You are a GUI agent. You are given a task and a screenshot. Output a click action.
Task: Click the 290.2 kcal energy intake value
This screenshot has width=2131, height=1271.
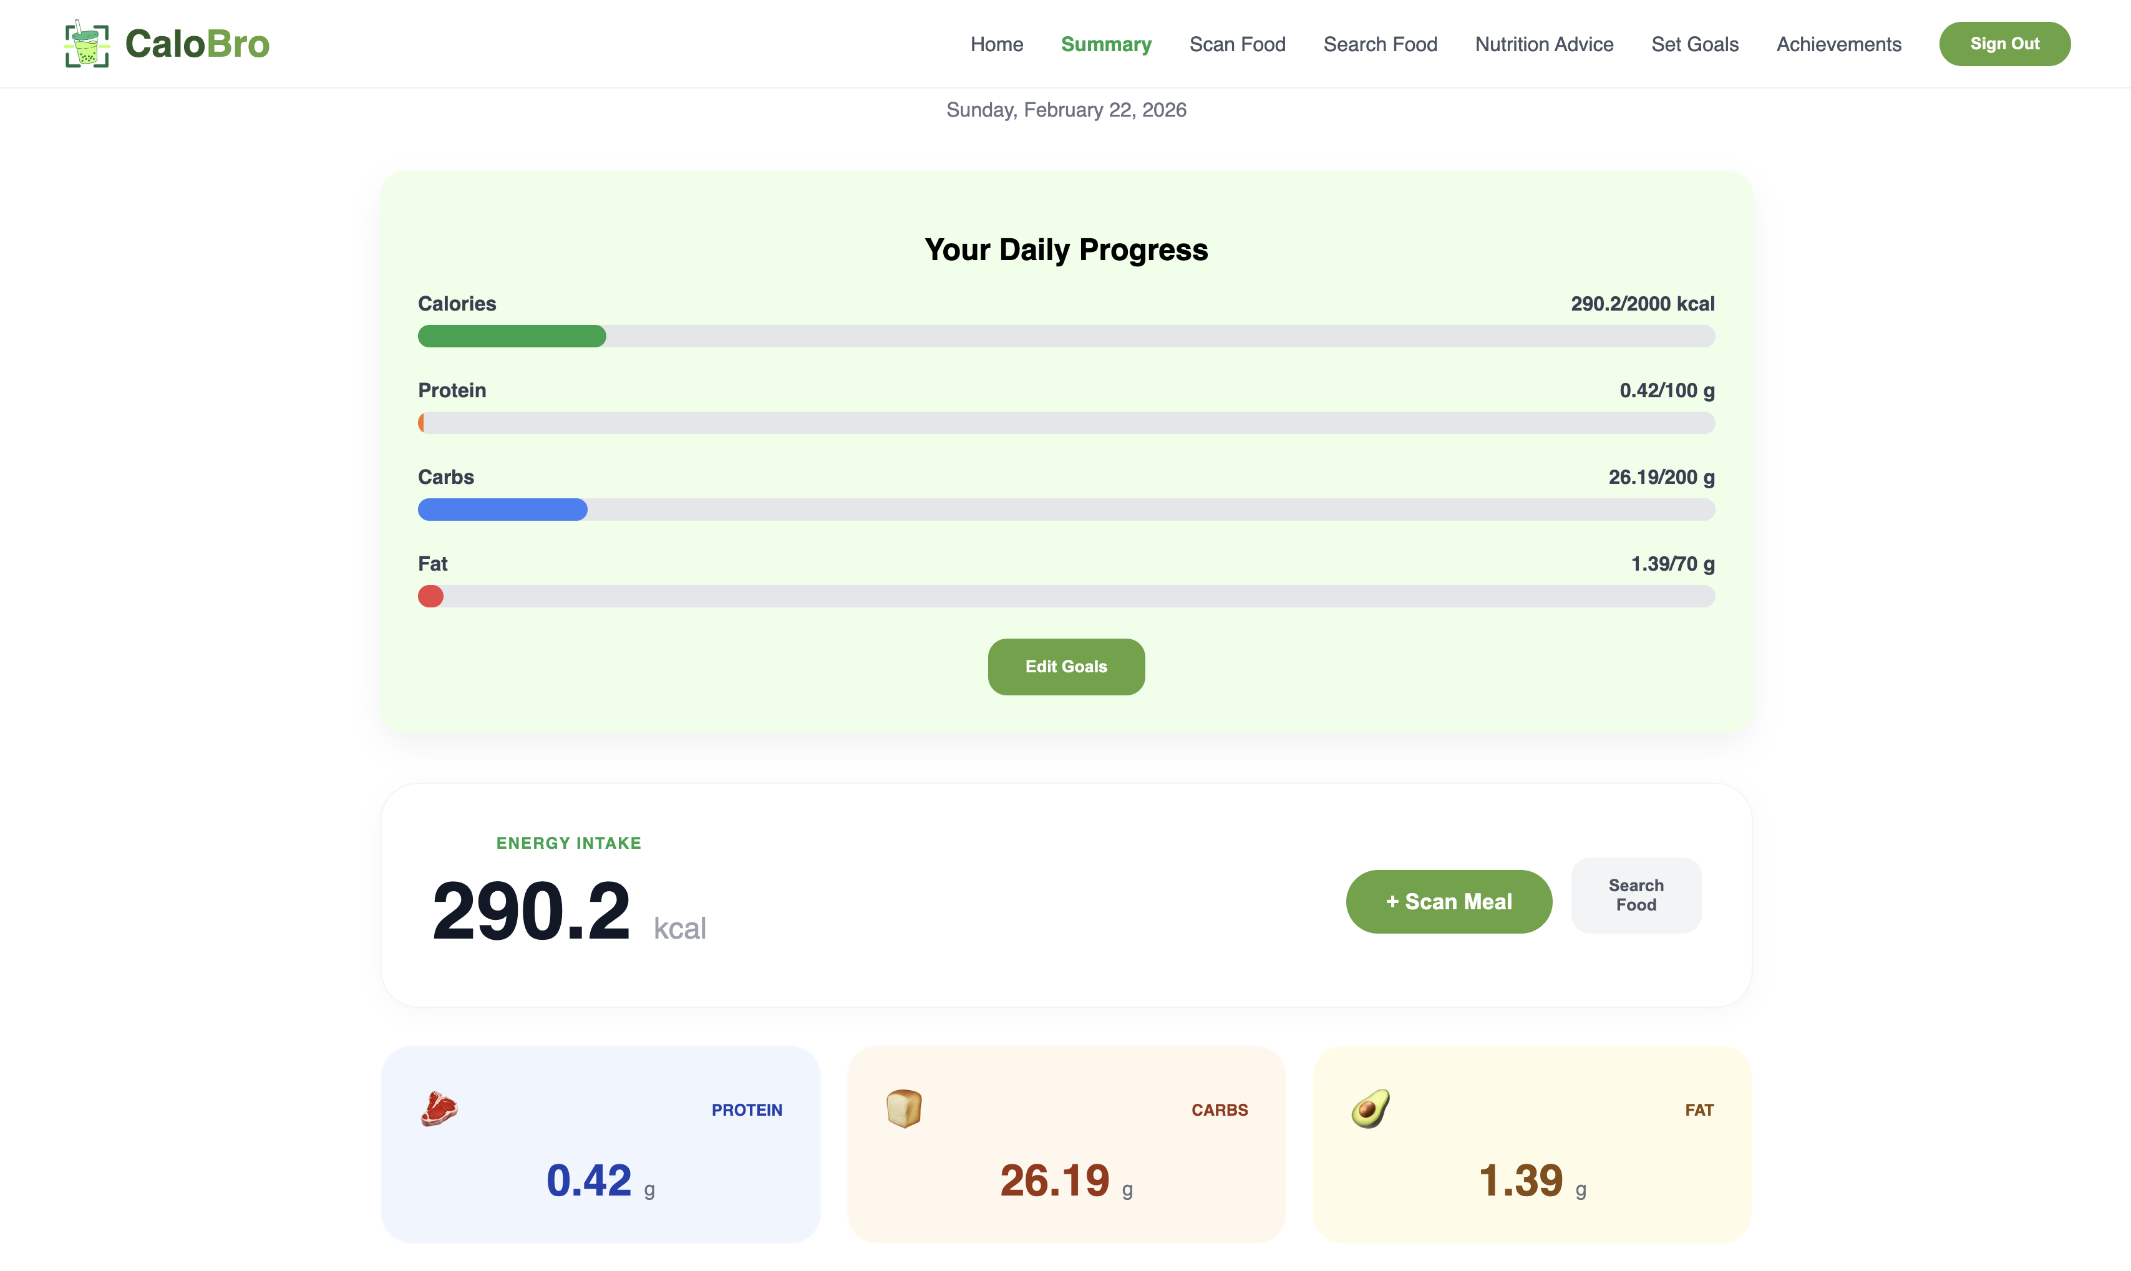pyautogui.click(x=531, y=911)
